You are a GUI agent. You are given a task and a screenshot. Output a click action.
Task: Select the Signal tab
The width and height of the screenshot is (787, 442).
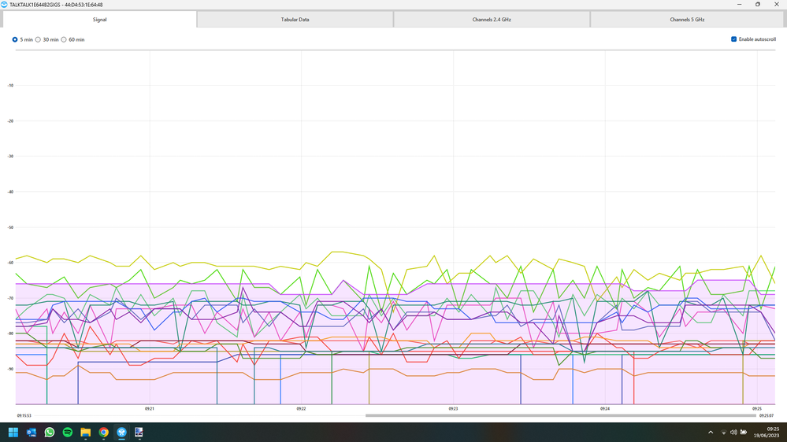coord(99,20)
